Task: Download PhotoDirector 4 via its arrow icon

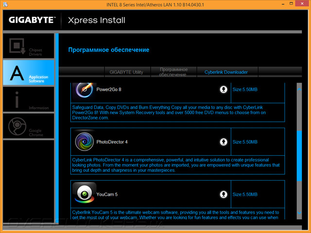Action: point(224,142)
